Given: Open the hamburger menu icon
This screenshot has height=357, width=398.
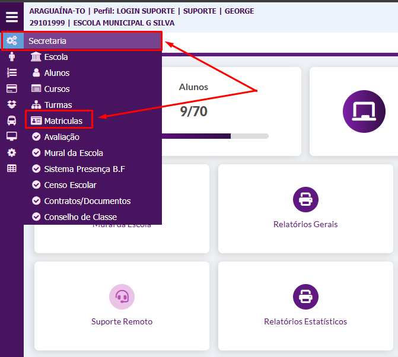Looking at the screenshot, I should (12, 17).
